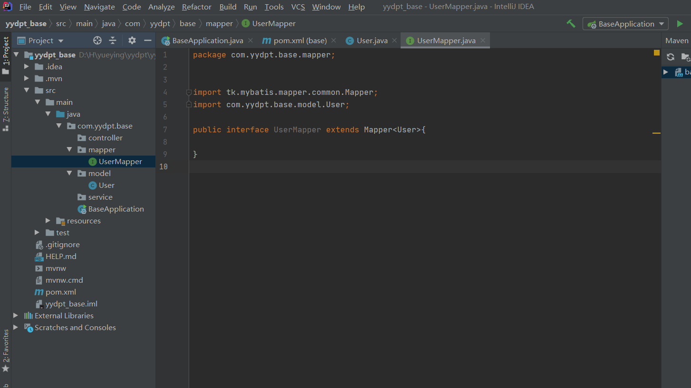Select the User class in model package
Screen dimensions: 691x388
tap(106, 185)
